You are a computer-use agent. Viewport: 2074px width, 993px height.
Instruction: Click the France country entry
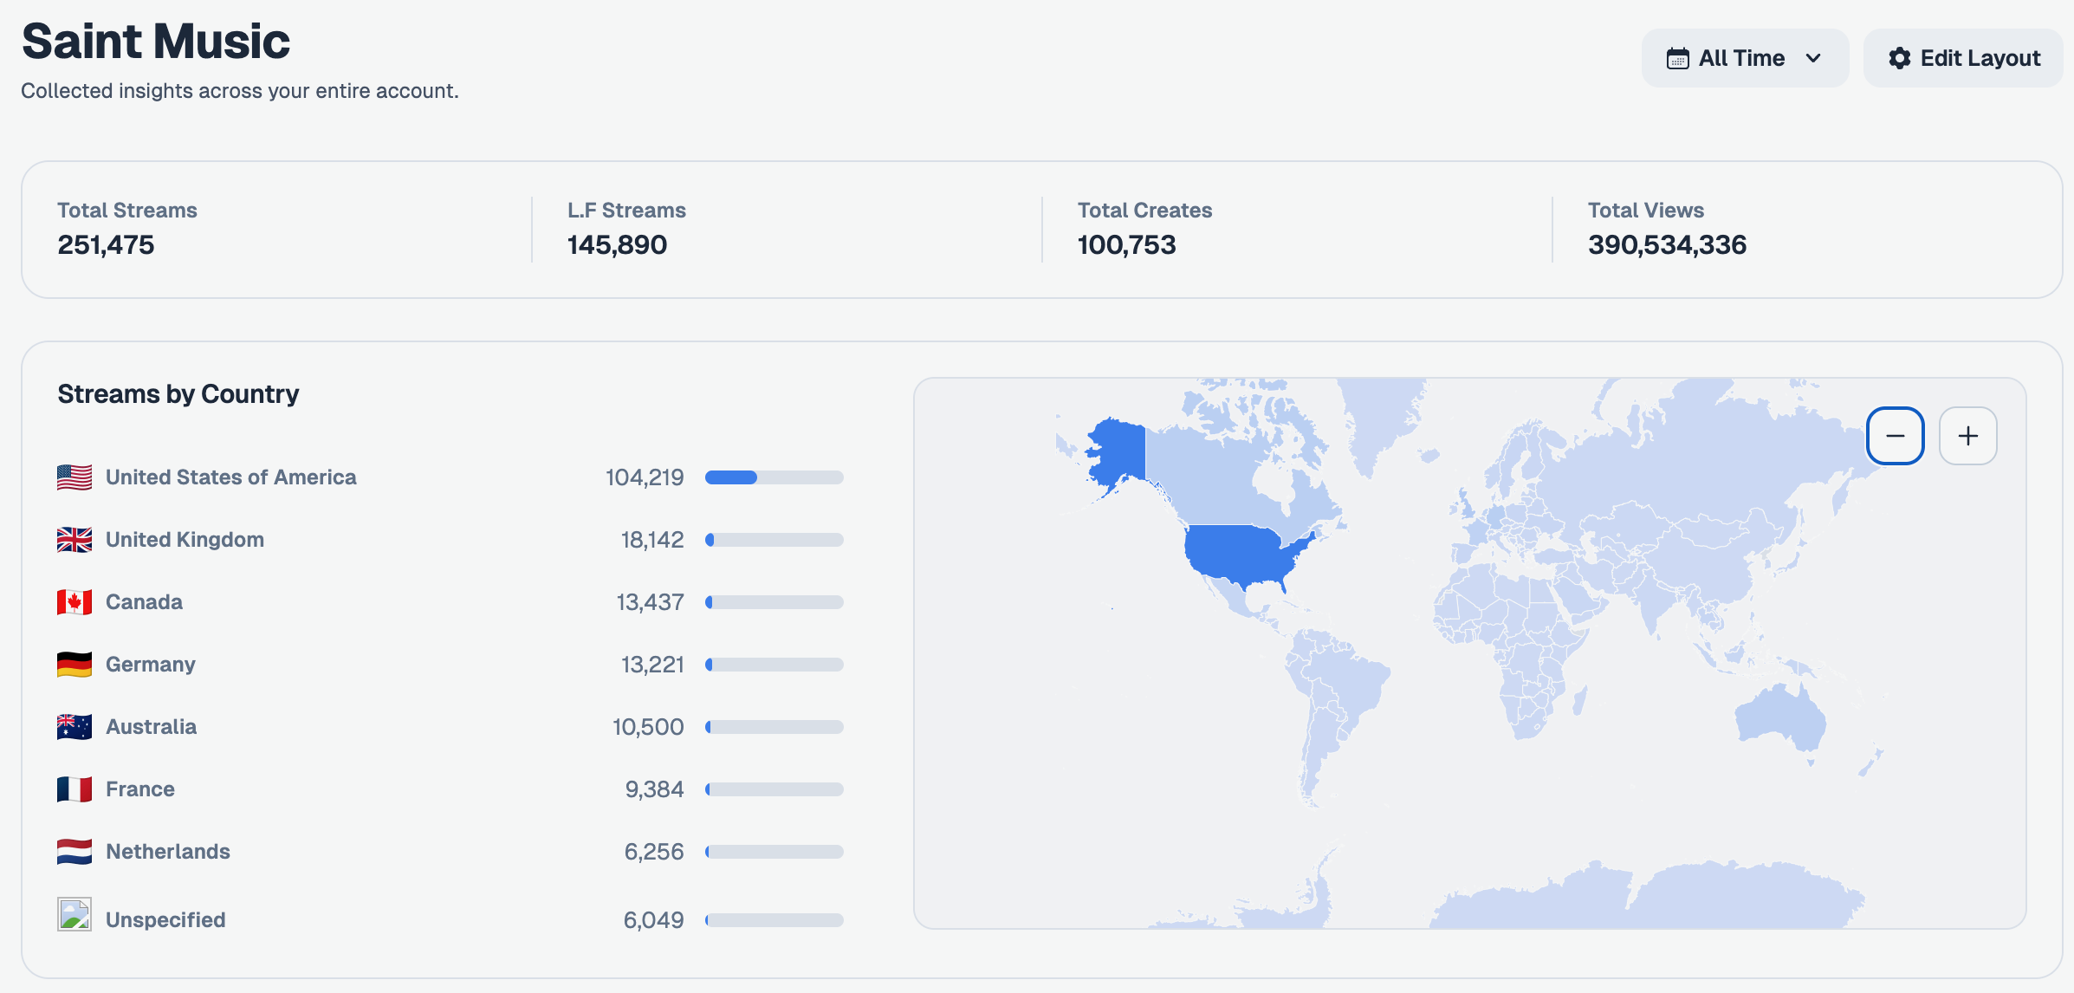click(139, 789)
